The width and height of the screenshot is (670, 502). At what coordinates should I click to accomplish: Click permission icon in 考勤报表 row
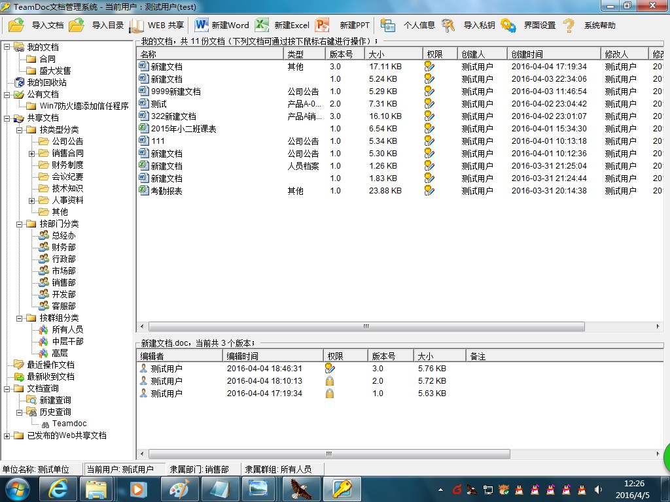(x=429, y=191)
